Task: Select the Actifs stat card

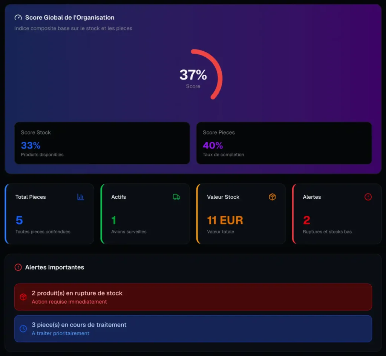Action: tap(145, 214)
